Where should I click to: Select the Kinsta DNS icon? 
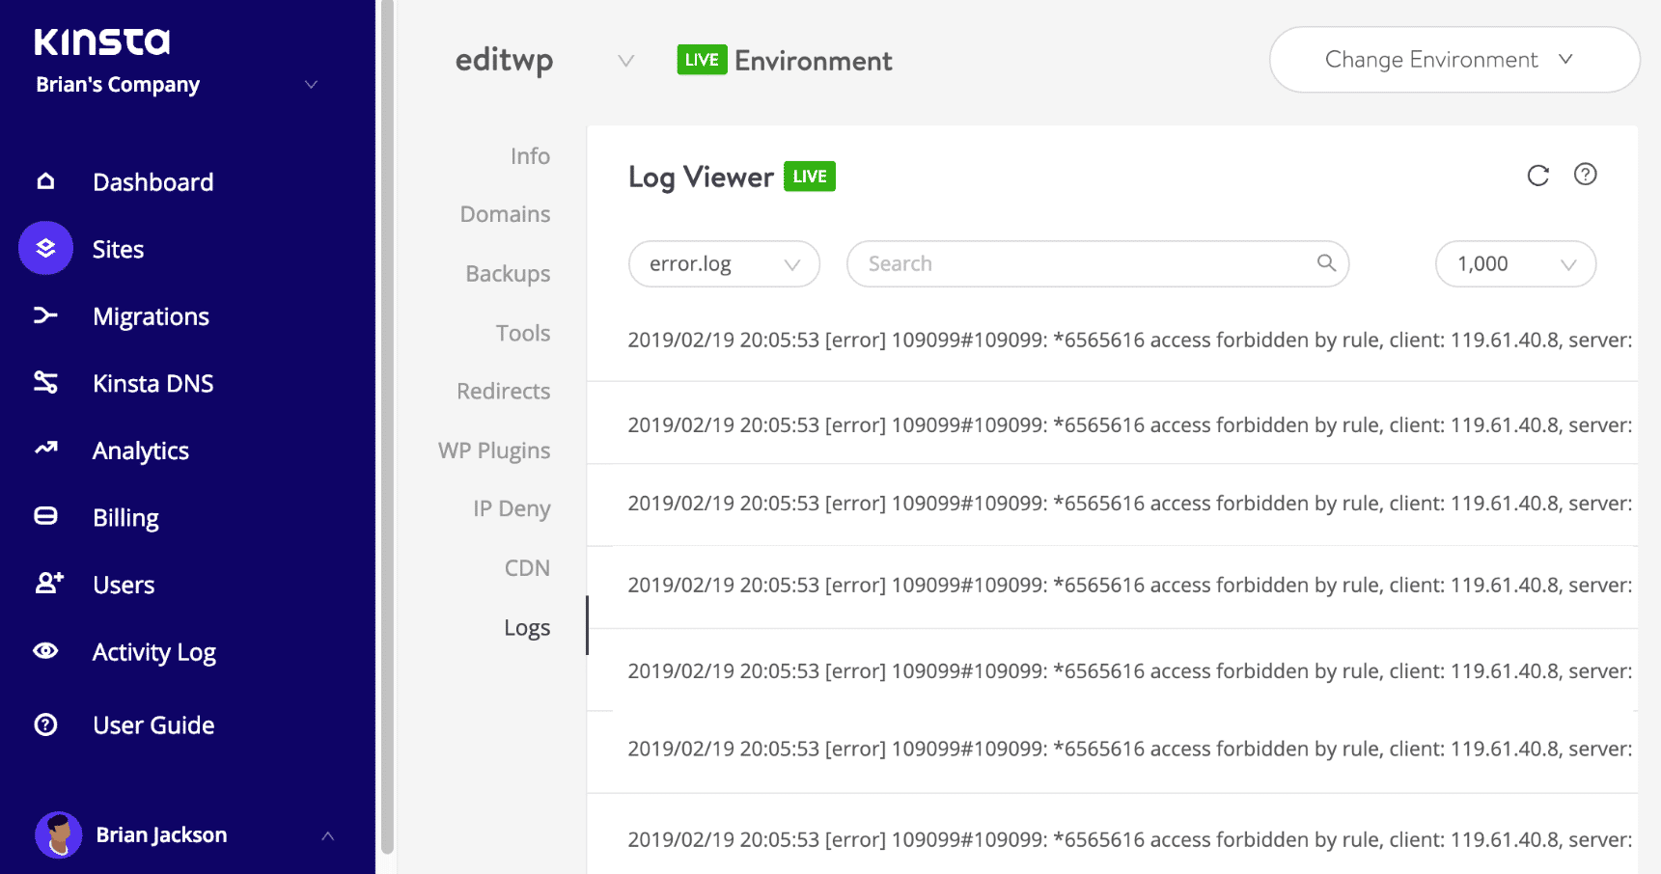[x=45, y=383]
